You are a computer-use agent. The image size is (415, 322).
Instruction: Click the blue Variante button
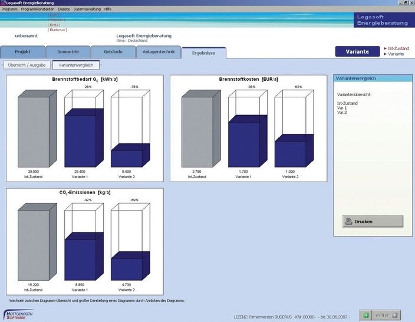[x=357, y=52]
